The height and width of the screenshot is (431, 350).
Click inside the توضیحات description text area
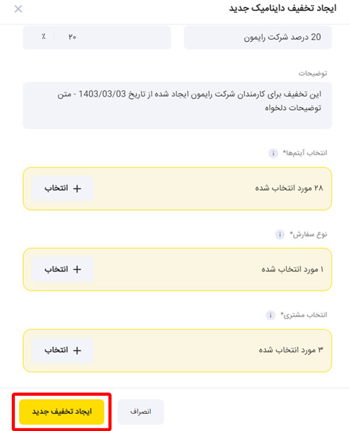tap(177, 105)
